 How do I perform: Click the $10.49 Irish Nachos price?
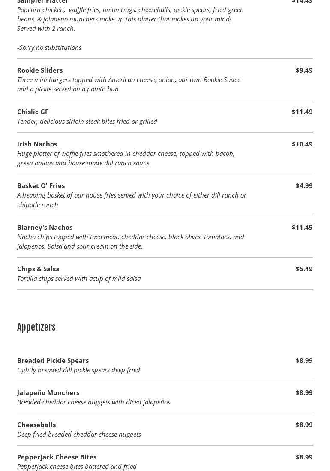[302, 144]
